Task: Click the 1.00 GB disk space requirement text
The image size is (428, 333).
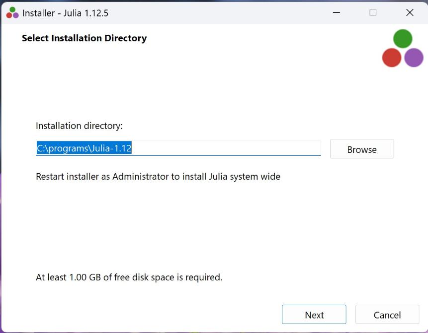Action: (x=129, y=277)
